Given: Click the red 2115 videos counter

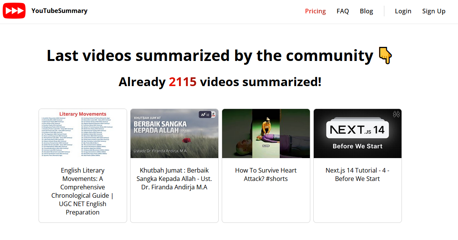Looking at the screenshot, I should coord(182,82).
